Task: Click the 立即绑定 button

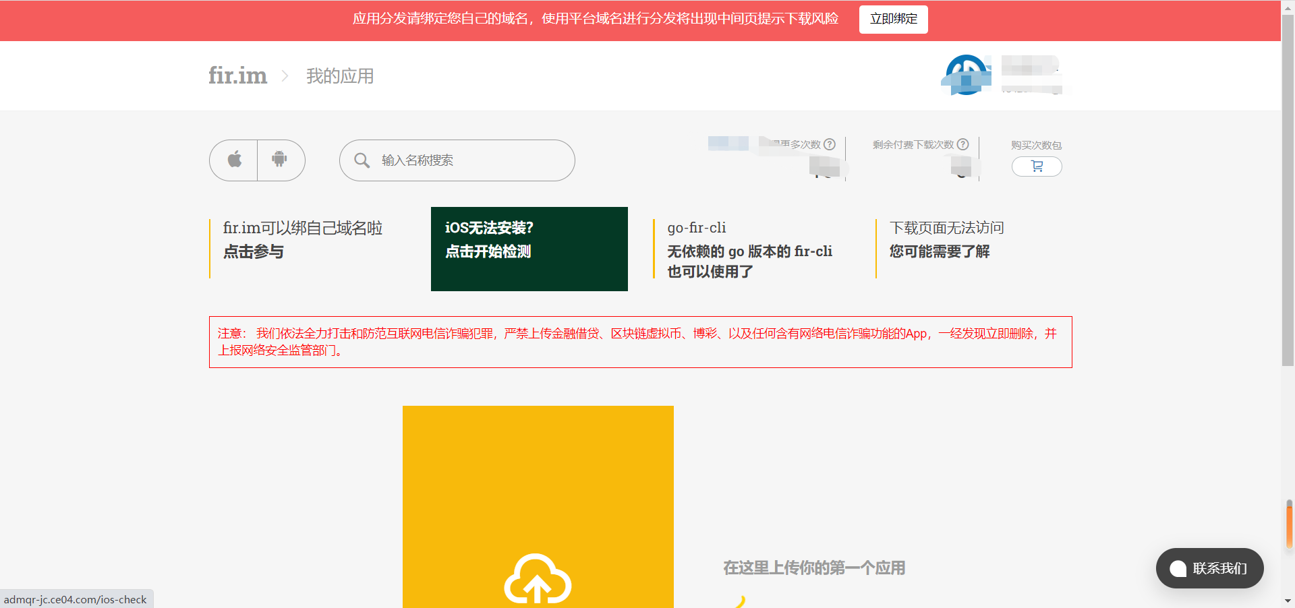Action: (893, 19)
